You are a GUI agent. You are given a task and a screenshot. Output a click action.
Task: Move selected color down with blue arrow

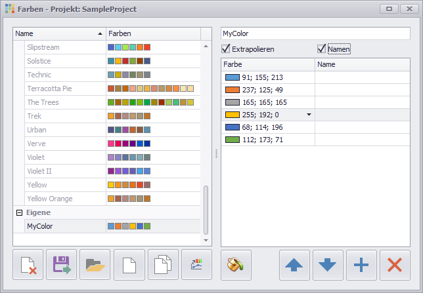pos(328,265)
